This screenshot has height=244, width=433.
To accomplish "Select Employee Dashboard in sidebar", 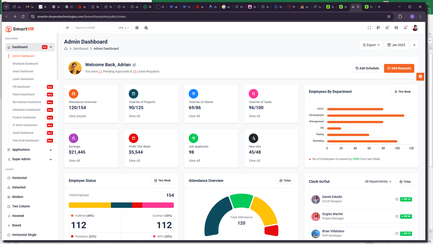I will coord(25,64).
